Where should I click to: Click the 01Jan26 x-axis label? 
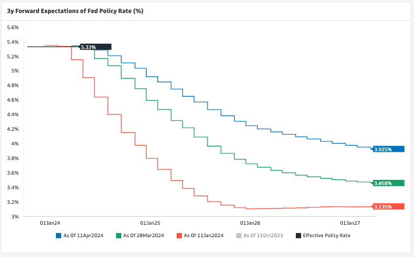point(250,223)
